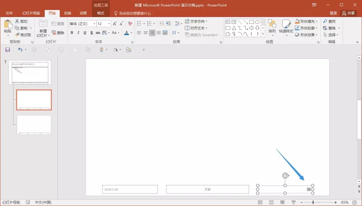Click the New Slide icon
This screenshot has height=206, width=362.
[43, 23]
